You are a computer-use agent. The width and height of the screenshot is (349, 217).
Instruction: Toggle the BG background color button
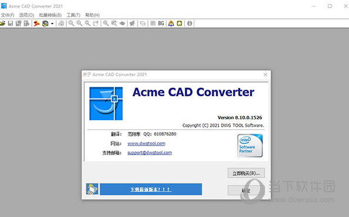click(161, 23)
